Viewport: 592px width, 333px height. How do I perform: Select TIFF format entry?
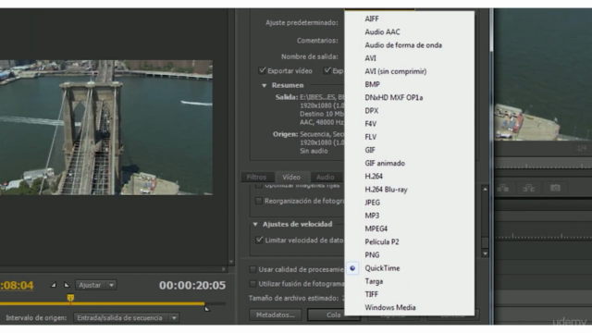[371, 294]
